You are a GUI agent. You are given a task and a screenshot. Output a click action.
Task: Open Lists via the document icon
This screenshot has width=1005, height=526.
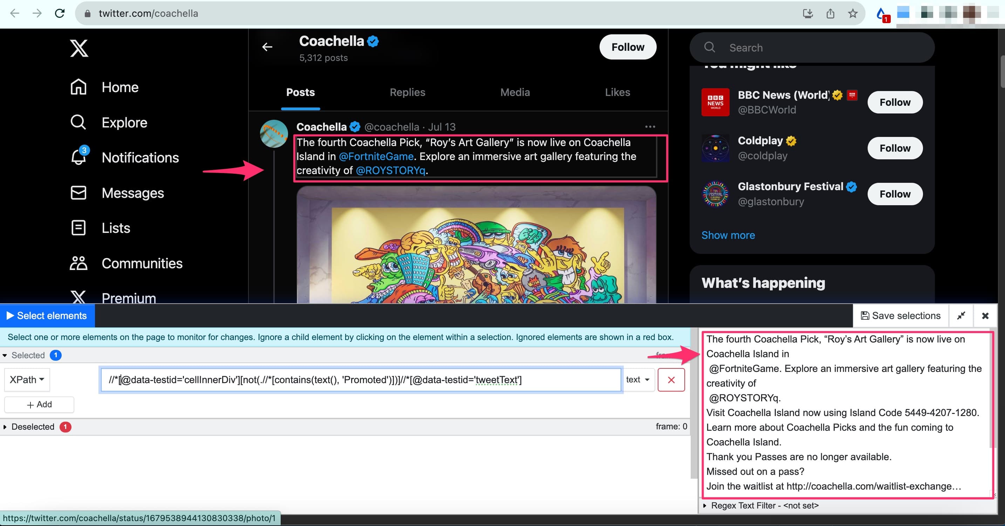point(78,228)
